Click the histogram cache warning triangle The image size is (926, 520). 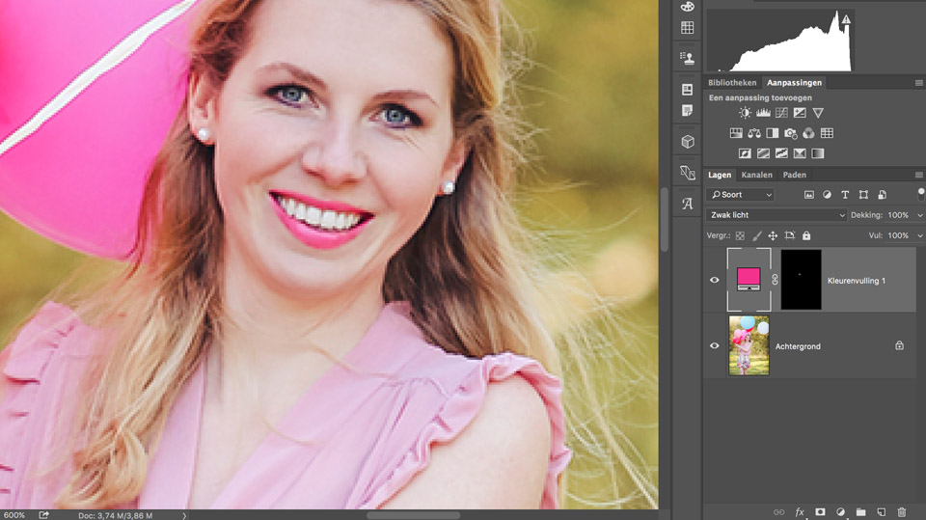pyautogui.click(x=846, y=19)
